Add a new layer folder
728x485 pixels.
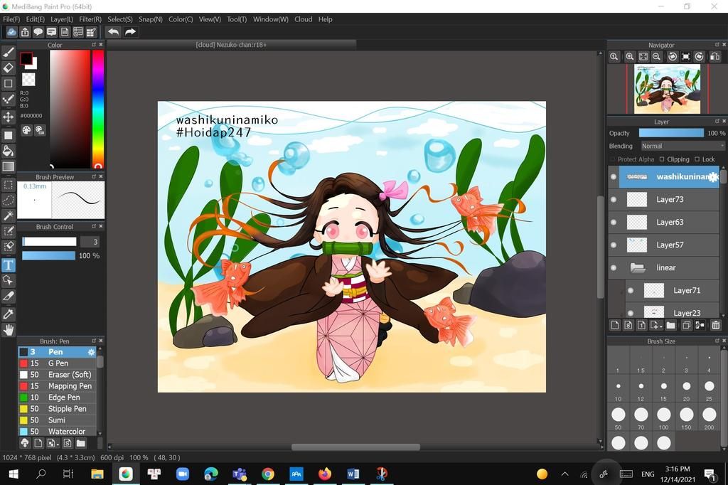coord(670,325)
